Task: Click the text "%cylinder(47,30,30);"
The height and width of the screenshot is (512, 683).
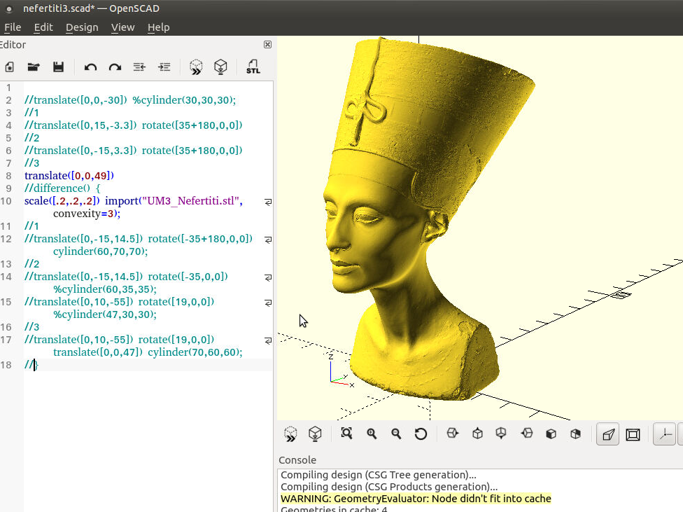Action: point(105,315)
